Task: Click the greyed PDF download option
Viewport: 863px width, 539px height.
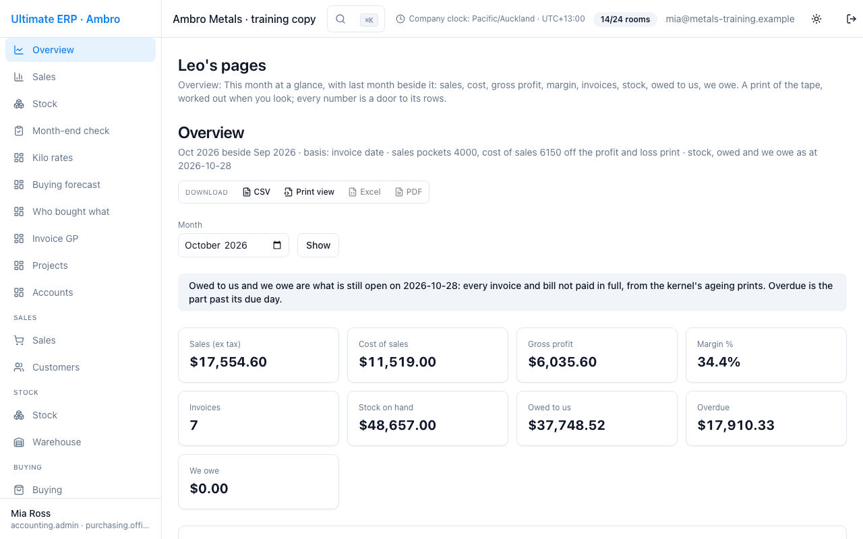Action: [409, 192]
